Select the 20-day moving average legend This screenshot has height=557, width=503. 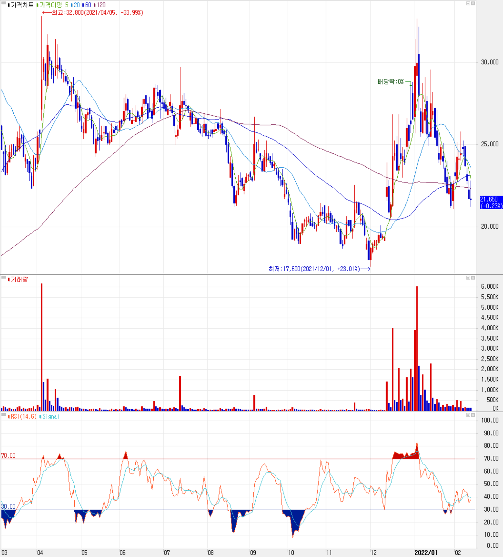point(75,5)
